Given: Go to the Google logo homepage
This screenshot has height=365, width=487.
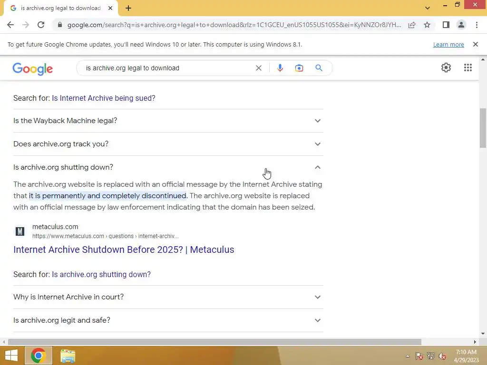Looking at the screenshot, I should tap(33, 68).
